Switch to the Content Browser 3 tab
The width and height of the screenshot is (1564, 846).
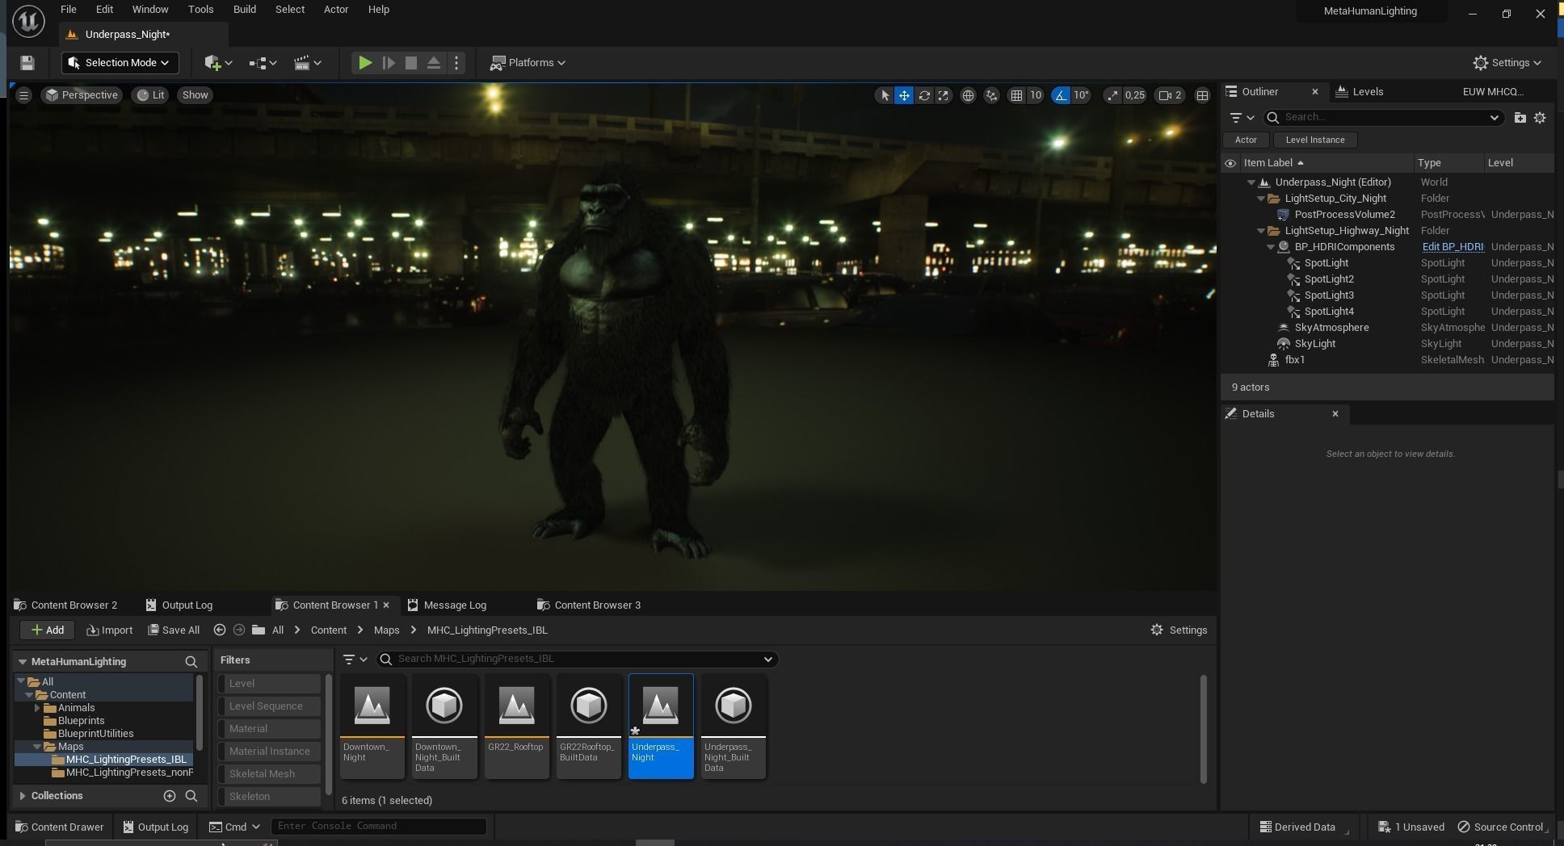589,605
